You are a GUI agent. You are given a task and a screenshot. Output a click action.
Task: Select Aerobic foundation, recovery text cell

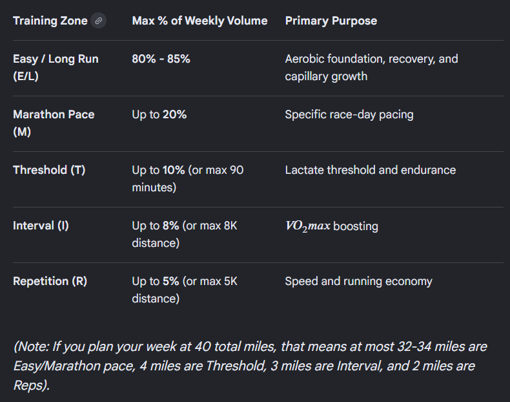[371, 67]
